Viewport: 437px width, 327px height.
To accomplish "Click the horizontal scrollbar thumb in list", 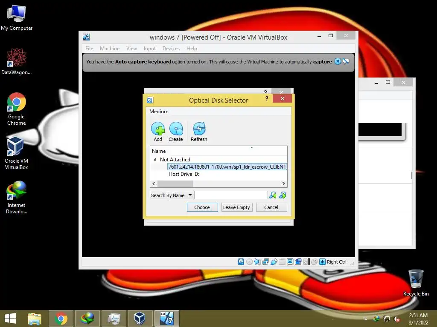I will (x=175, y=184).
